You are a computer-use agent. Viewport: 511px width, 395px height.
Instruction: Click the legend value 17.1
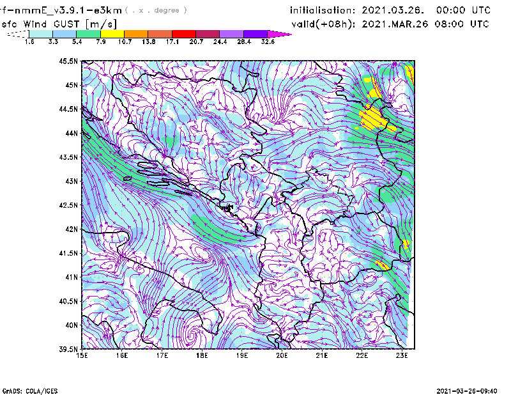(x=172, y=42)
